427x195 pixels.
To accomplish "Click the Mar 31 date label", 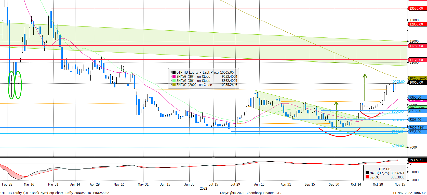I will pos(53,184).
